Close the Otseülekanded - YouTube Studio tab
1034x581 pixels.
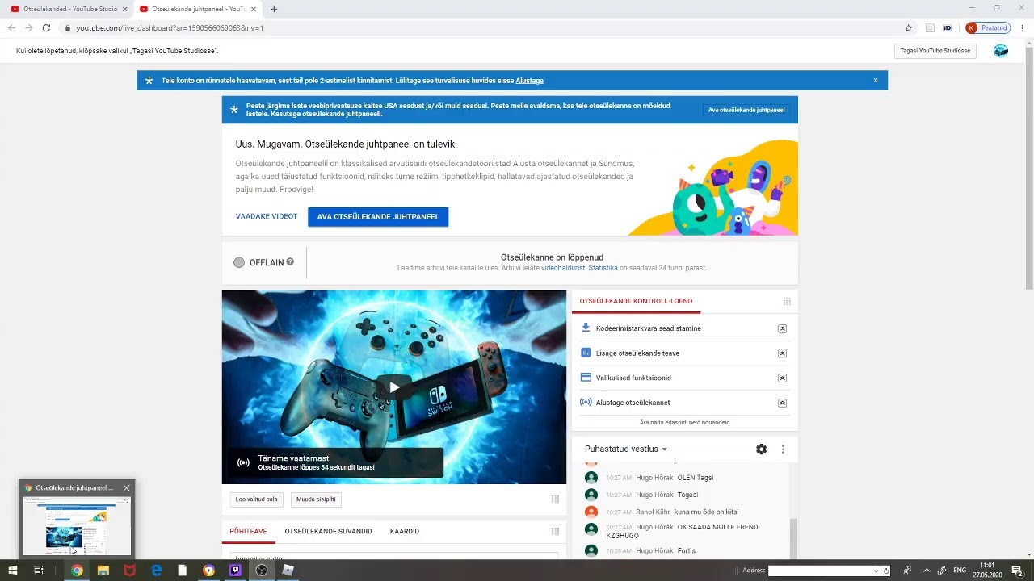124,9
